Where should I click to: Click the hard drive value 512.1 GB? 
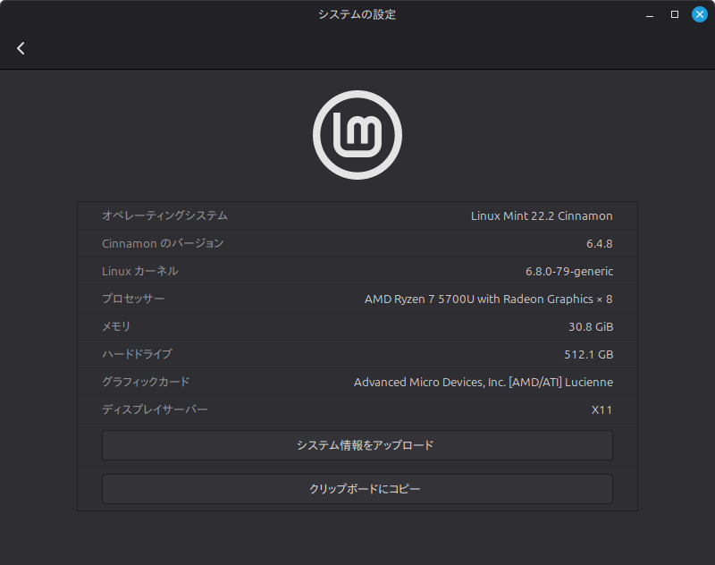pyautogui.click(x=588, y=354)
